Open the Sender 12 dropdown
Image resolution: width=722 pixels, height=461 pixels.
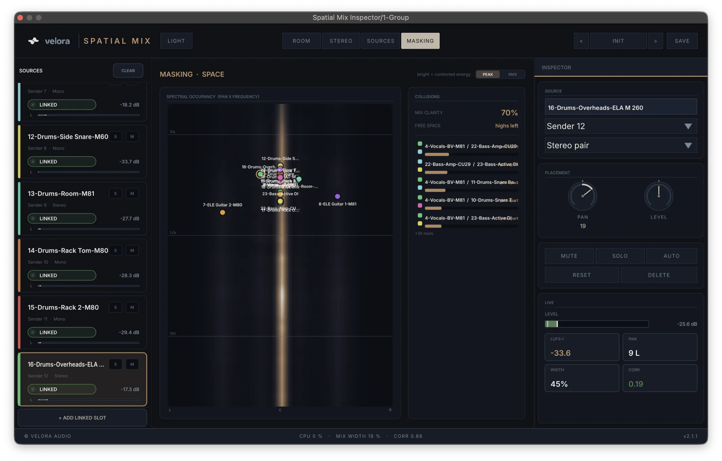[x=621, y=126]
